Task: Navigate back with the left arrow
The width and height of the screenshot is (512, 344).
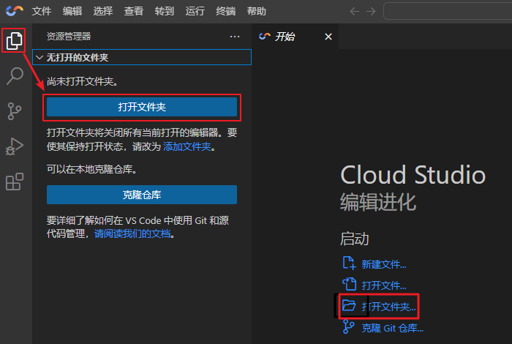Action: click(x=354, y=12)
